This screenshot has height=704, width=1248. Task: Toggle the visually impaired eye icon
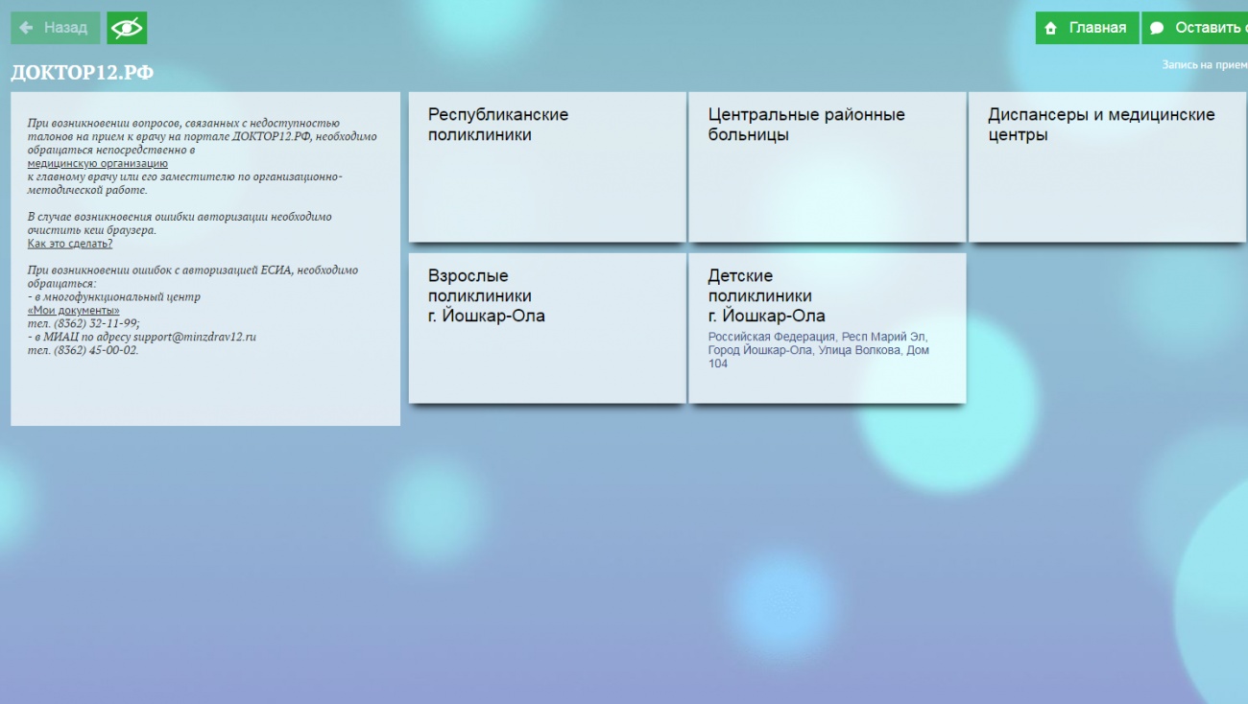pos(127,29)
